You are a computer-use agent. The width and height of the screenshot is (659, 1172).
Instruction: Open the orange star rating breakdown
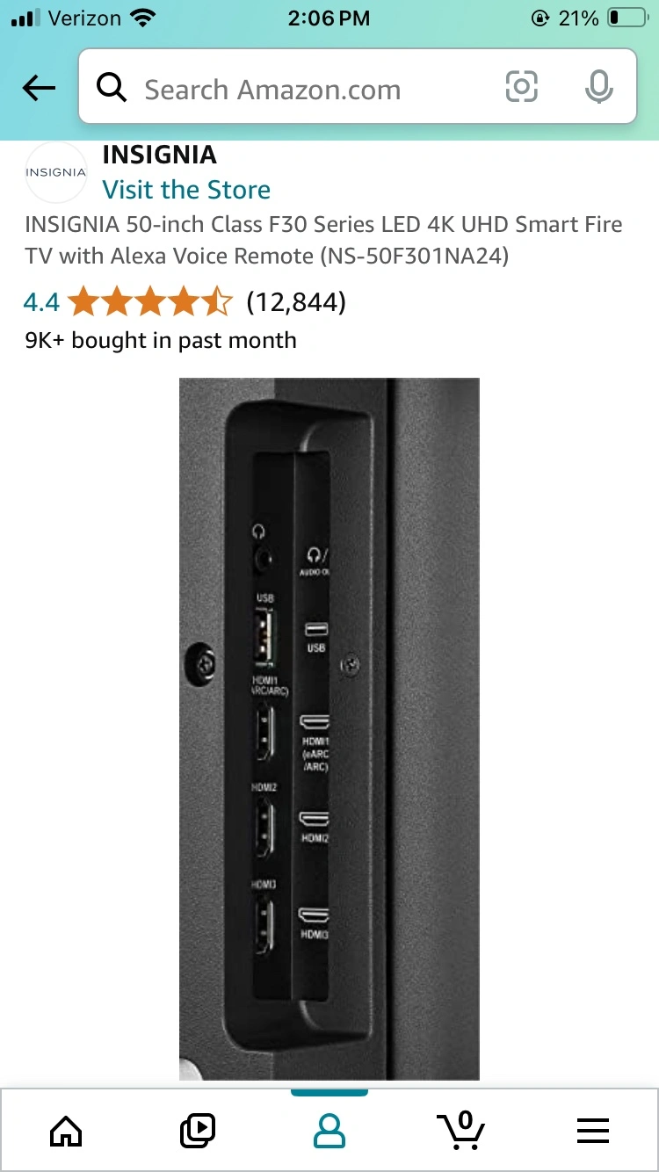(150, 302)
